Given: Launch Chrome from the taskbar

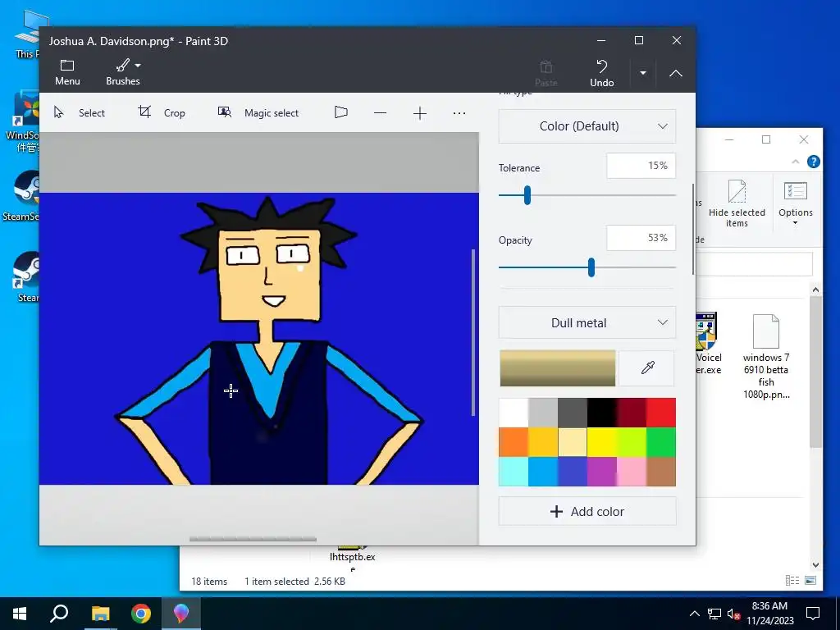Looking at the screenshot, I should 141,614.
